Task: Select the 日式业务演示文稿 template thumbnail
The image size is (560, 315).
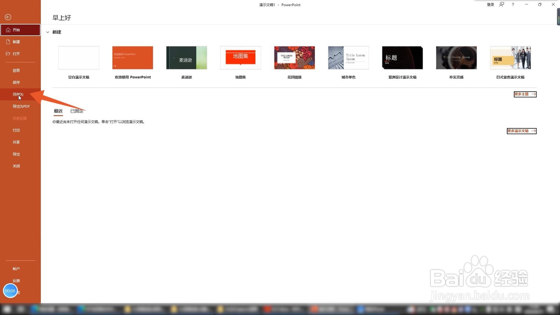Action: point(510,58)
